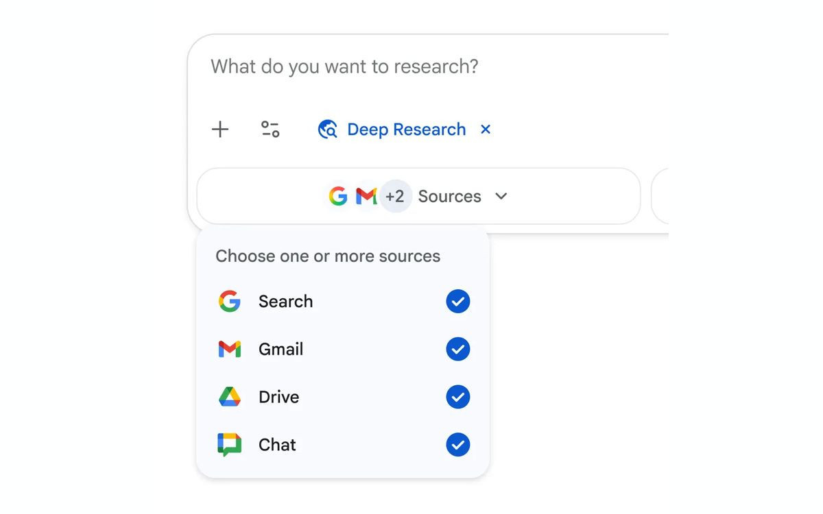Uncheck Gmail as a source

point(458,349)
